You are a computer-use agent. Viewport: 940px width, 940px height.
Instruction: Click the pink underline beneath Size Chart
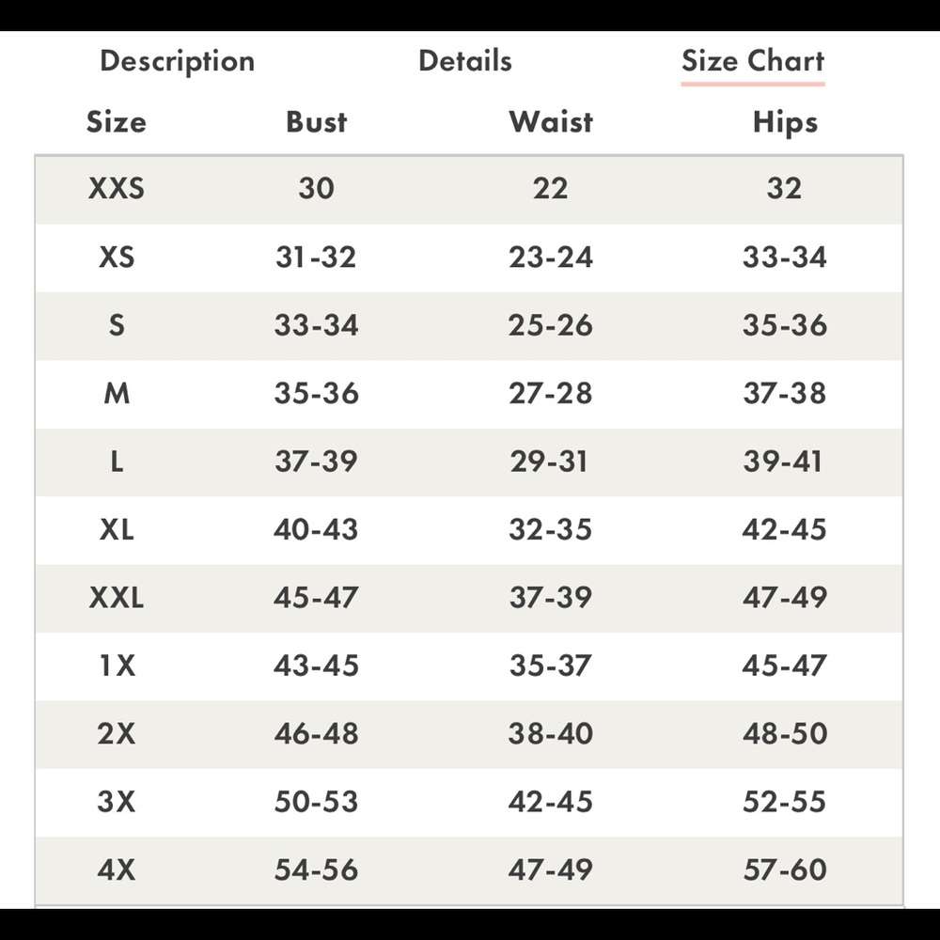pos(753,84)
